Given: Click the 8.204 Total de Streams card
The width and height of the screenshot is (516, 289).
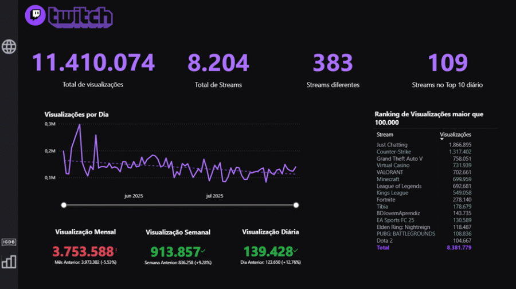Looking at the screenshot, I should coord(218,63).
